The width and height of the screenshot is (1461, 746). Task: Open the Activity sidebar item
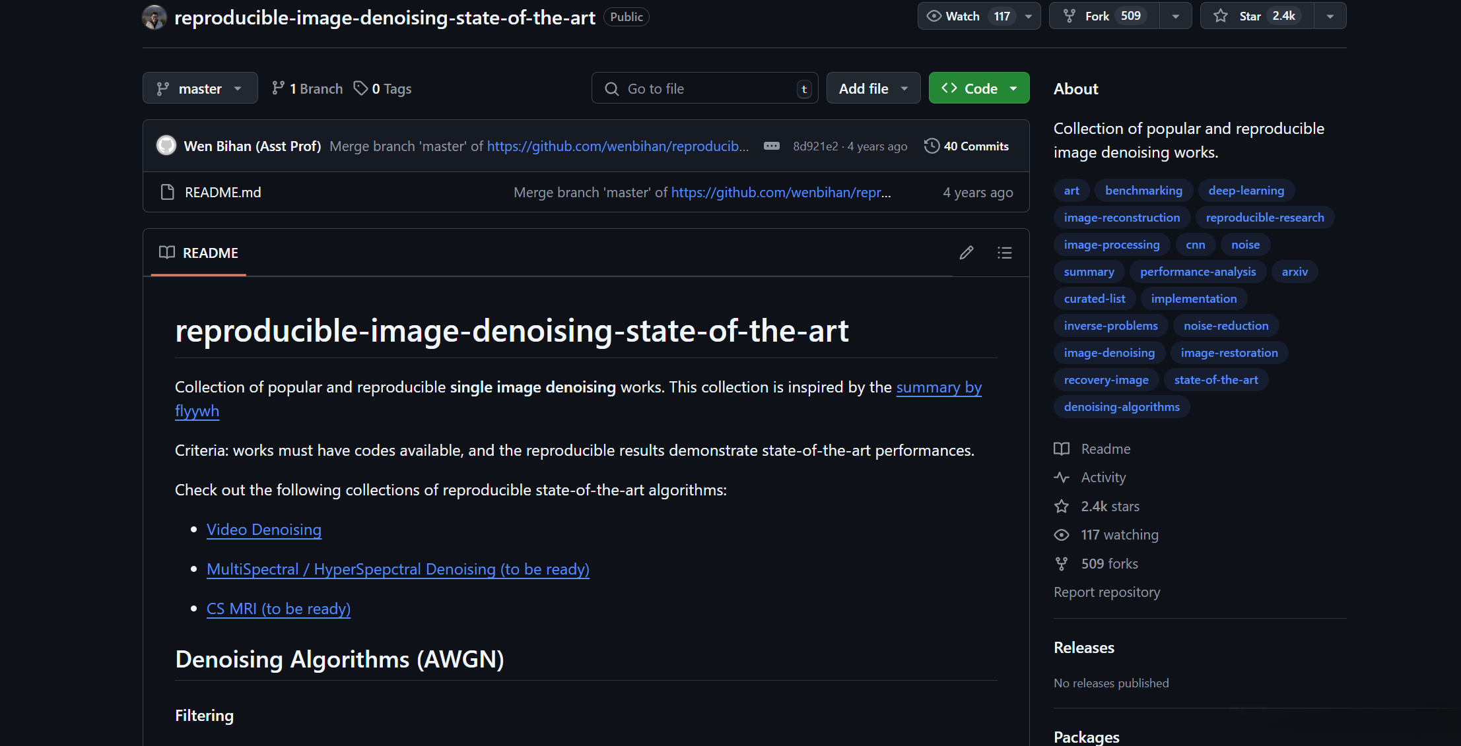(x=1103, y=477)
